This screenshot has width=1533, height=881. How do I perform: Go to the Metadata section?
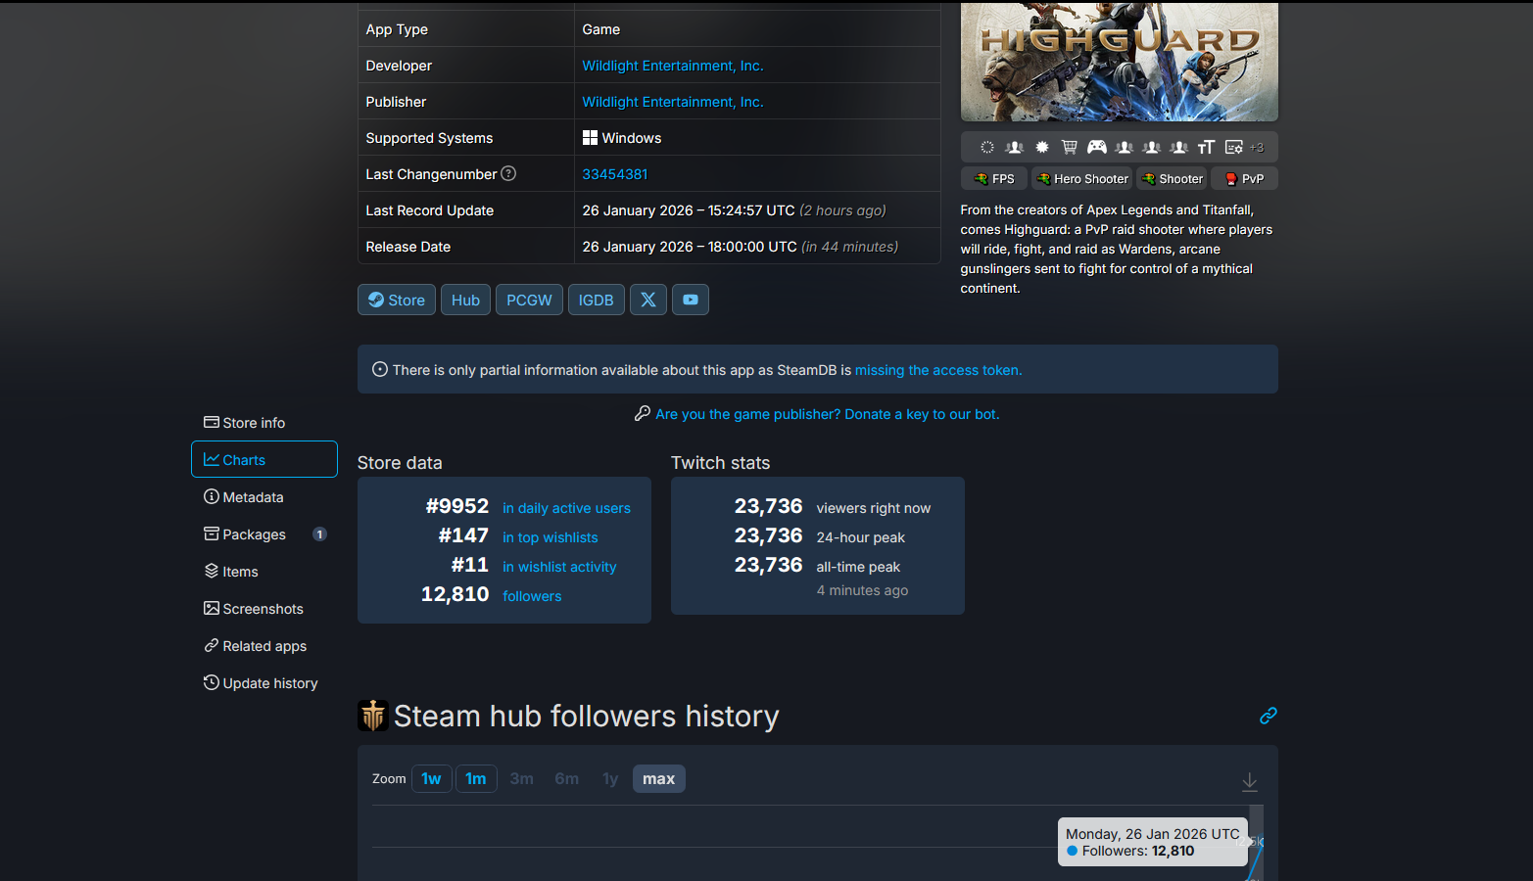(x=264, y=496)
